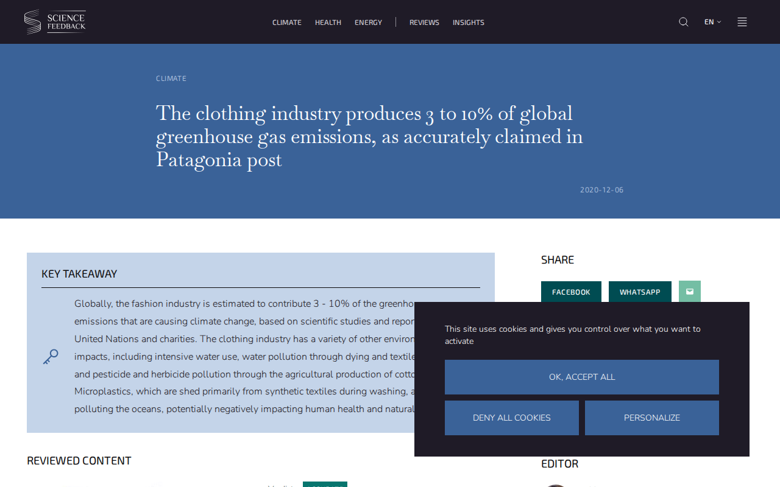Open the search magnifier icon

[x=684, y=22]
